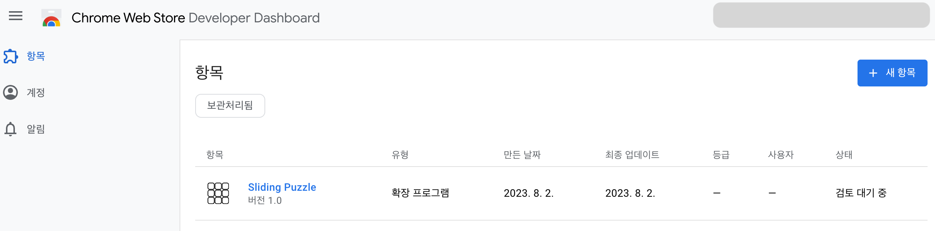Click the plus icon in 새 항목
Image resolution: width=935 pixels, height=231 pixels.
click(x=873, y=73)
